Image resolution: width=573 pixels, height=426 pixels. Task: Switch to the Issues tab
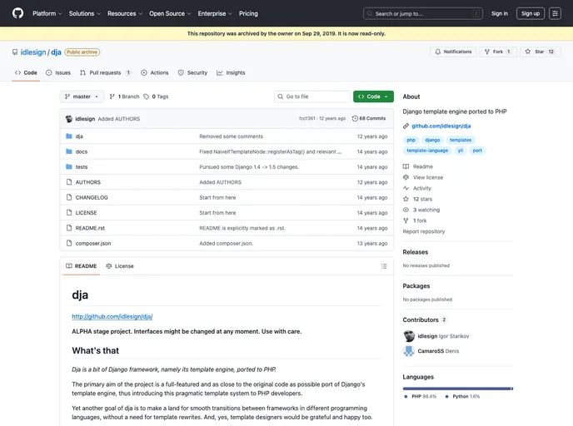click(x=58, y=72)
